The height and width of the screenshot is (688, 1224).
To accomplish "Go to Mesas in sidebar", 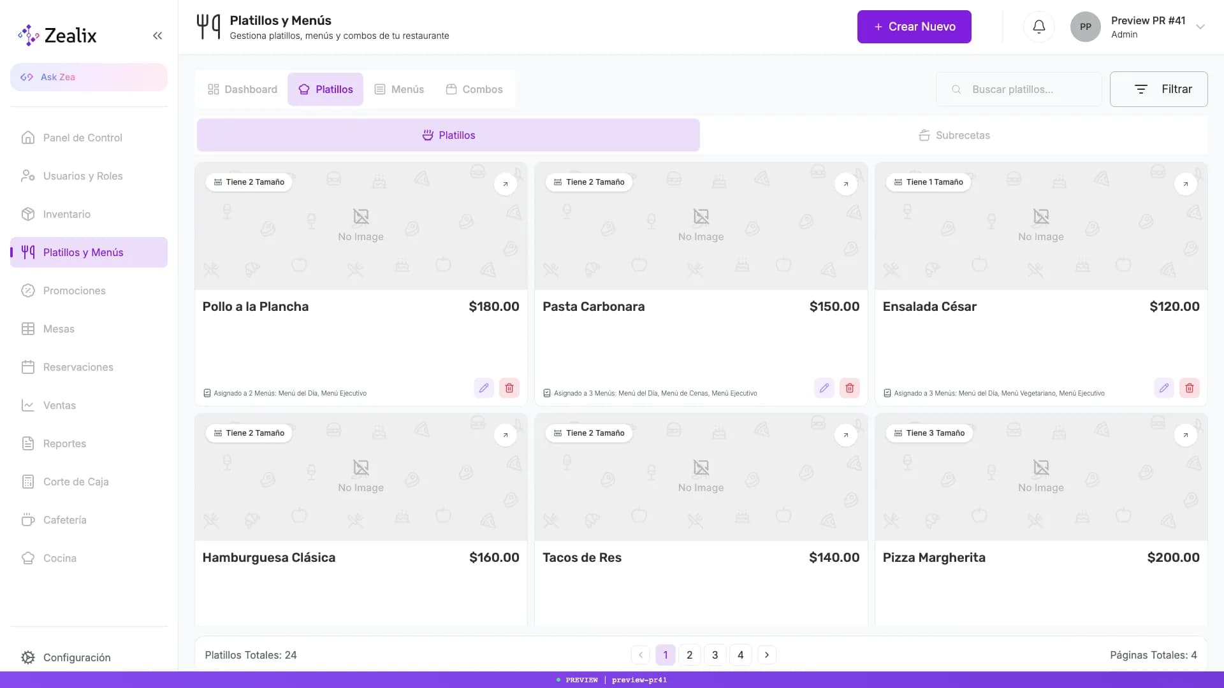I will [x=89, y=329].
